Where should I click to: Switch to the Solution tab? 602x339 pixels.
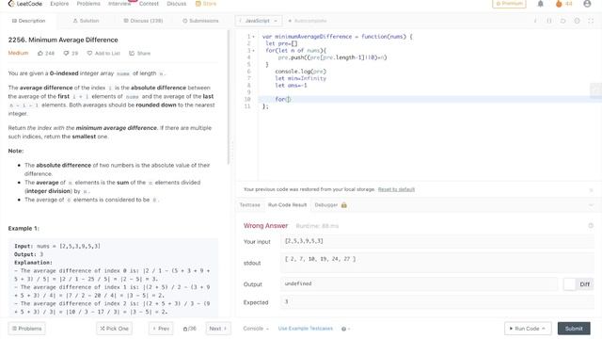point(86,21)
